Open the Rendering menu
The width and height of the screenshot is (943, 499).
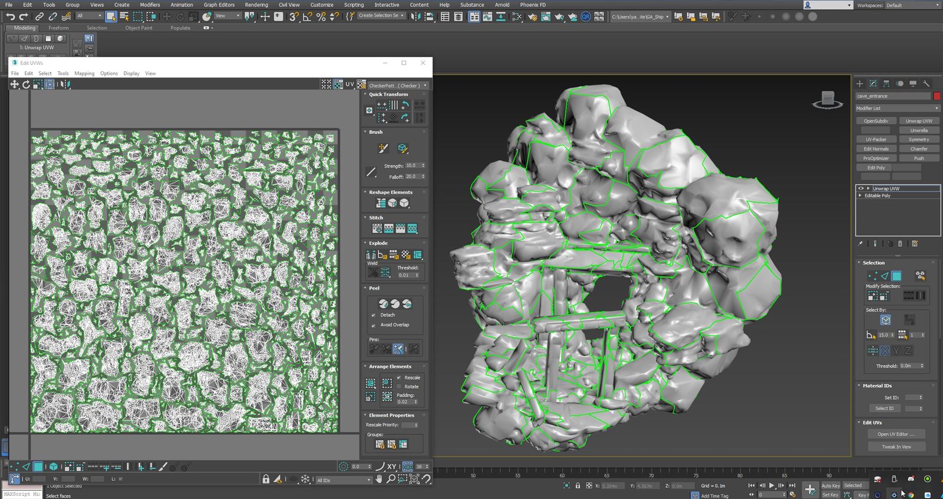click(256, 5)
